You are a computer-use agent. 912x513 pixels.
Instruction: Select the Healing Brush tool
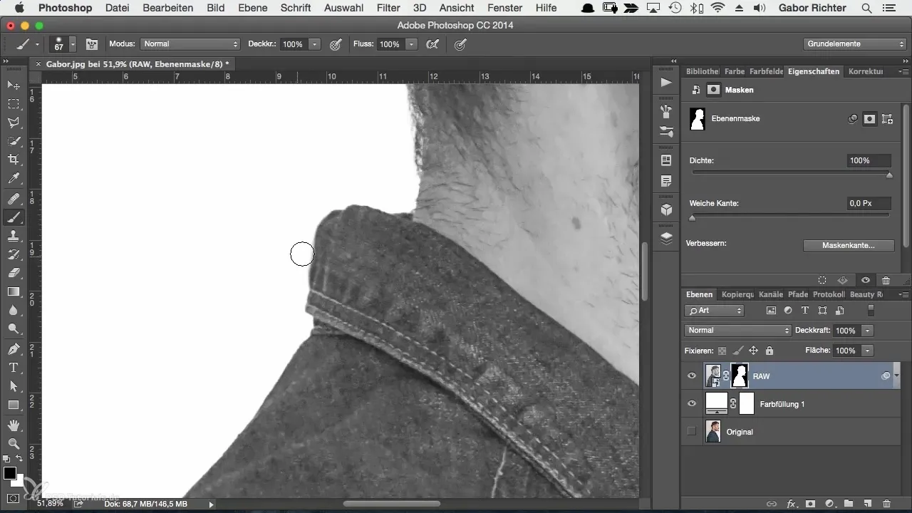pos(13,199)
